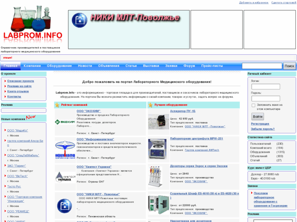Click the red arrow beside Описание проекта

pyautogui.click(x=5, y=81)
